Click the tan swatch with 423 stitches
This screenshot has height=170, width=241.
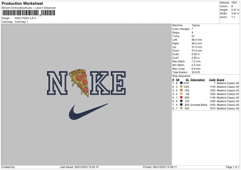182,108
